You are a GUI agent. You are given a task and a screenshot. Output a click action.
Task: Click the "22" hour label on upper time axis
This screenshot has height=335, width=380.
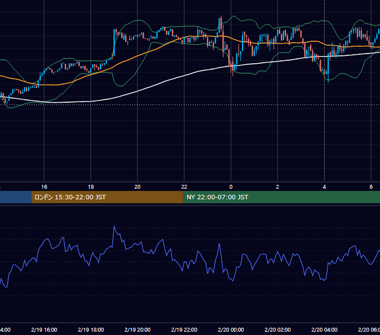[184, 187]
